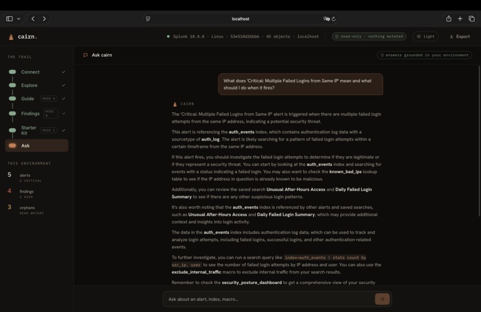View the 3 orphans environment stat
This screenshot has width=481, height=312.
point(26,210)
